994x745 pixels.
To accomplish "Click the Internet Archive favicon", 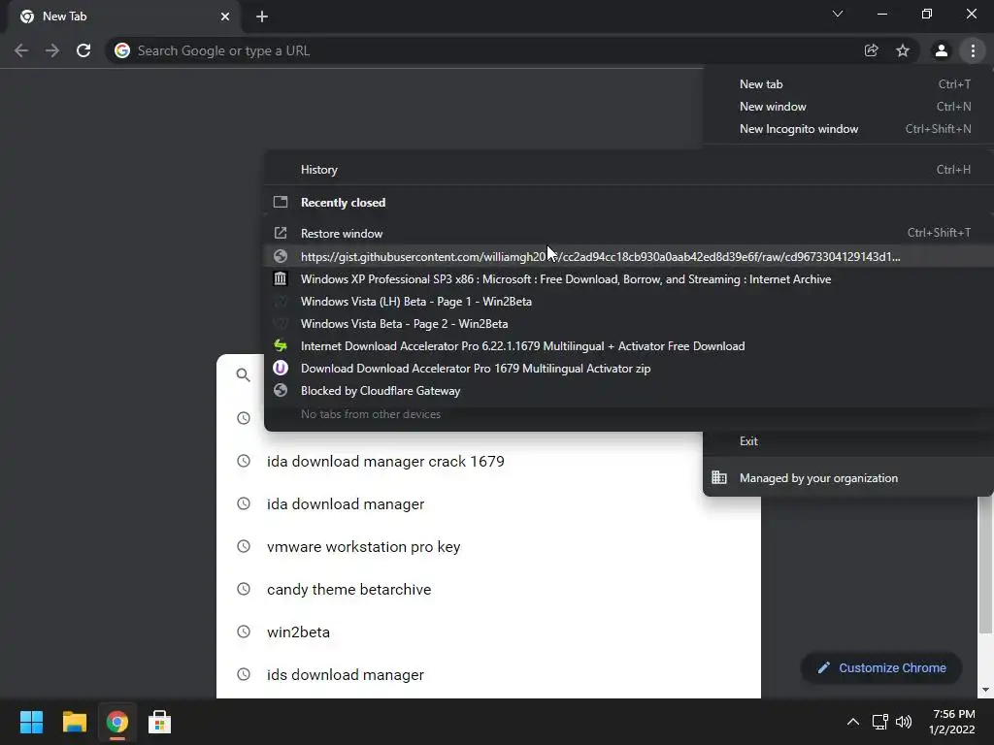I will (281, 278).
